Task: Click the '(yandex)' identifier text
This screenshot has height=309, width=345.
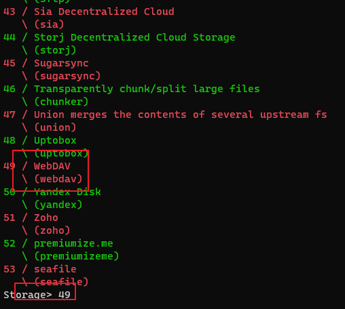Action: click(x=58, y=205)
